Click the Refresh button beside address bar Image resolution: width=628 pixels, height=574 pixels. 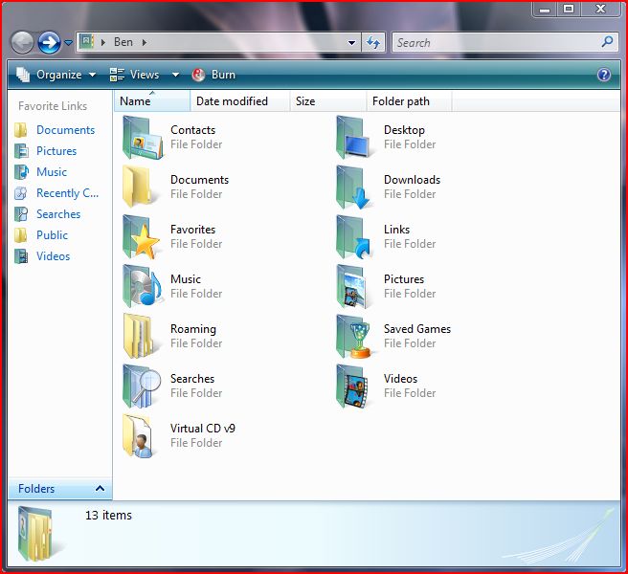click(x=373, y=42)
